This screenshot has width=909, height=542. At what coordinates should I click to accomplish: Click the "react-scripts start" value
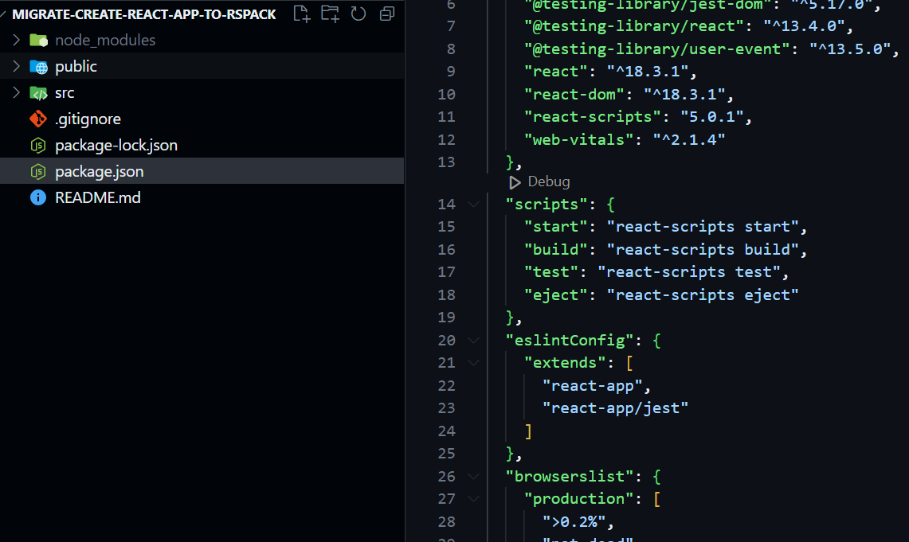tap(703, 226)
